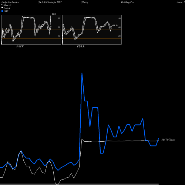
Task: Click the 'Building Pro' title fragment
Action: click(x=127, y=2)
